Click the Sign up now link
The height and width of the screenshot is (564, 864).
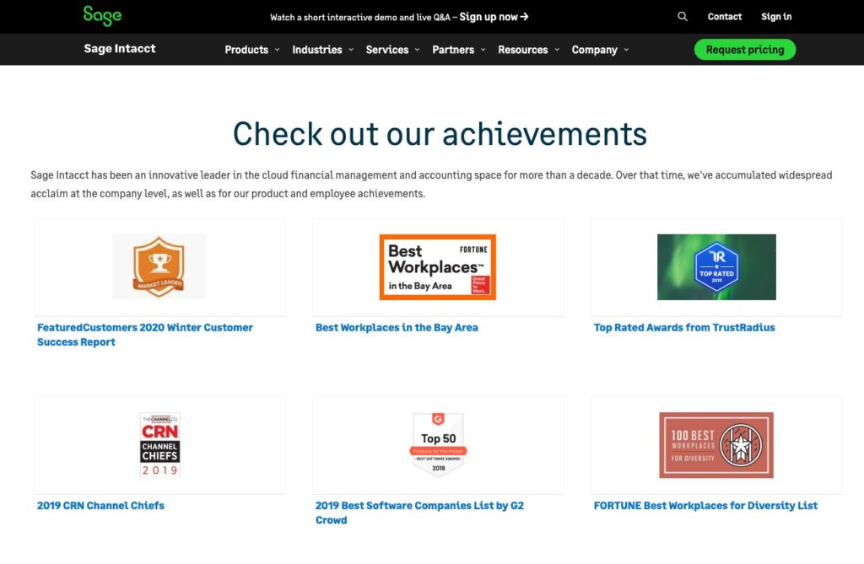[494, 17]
